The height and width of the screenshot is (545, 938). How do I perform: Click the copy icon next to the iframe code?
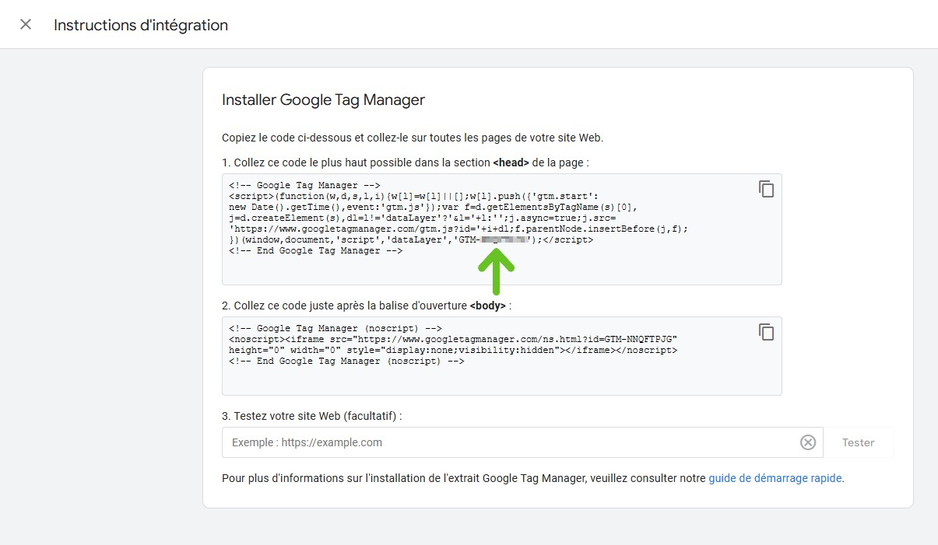(x=767, y=332)
